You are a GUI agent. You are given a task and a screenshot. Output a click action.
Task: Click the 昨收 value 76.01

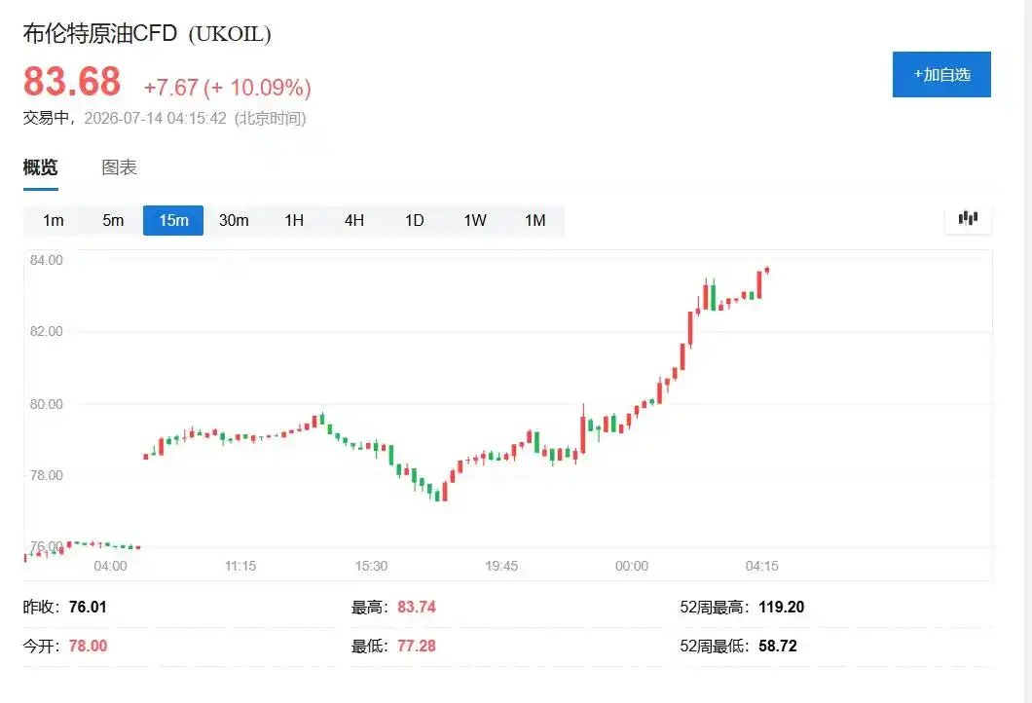click(88, 607)
